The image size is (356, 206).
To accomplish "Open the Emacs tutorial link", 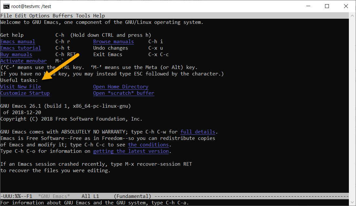I will pos(21,48).
